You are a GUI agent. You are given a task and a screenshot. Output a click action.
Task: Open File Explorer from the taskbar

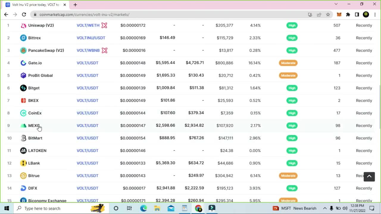point(157,208)
